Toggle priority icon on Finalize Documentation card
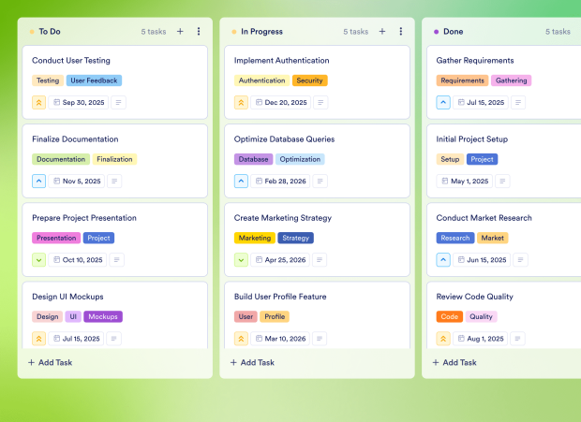 (38, 182)
